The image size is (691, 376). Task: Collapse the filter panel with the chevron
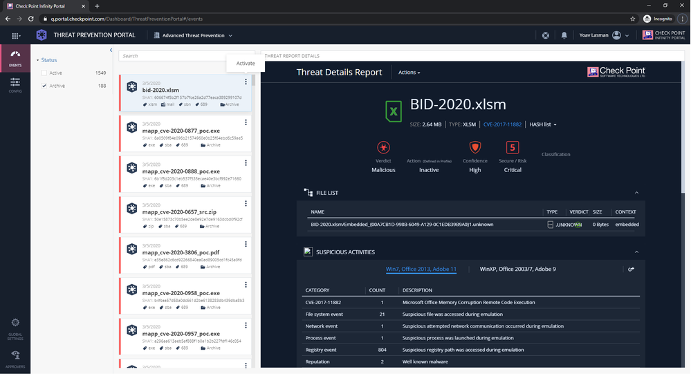111,50
